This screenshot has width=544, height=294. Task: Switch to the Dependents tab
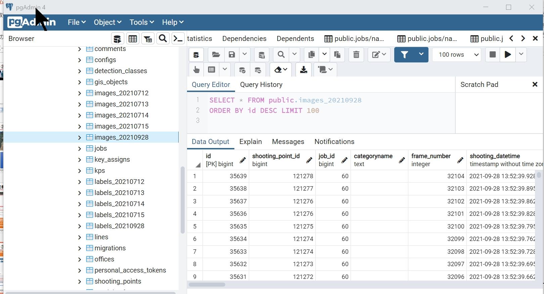(x=295, y=39)
